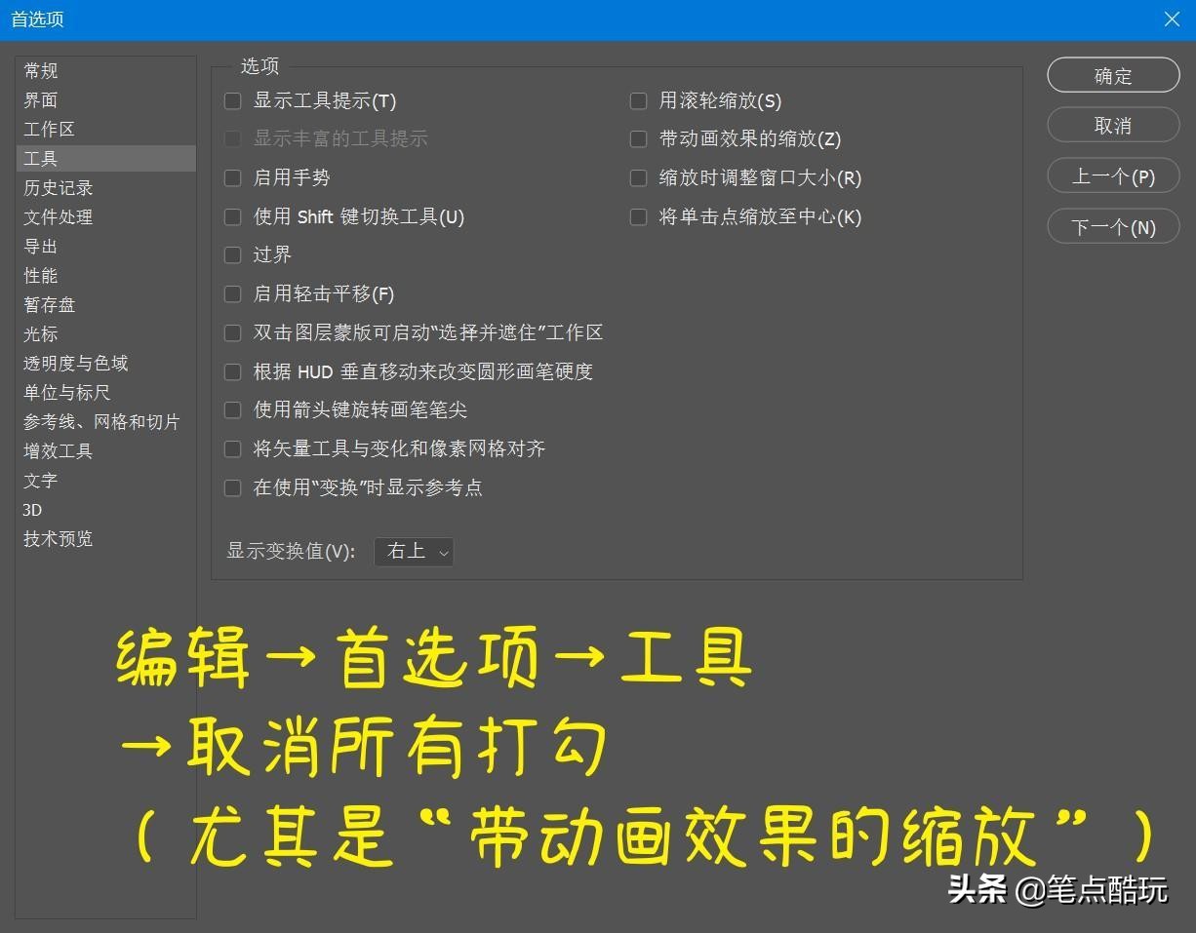Confirm settings with the 确定 button
Image resolution: width=1196 pixels, height=933 pixels.
pos(1113,75)
